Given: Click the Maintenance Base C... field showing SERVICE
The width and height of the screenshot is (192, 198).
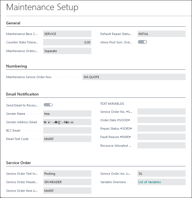Looking at the screenshot, I should (67, 34).
